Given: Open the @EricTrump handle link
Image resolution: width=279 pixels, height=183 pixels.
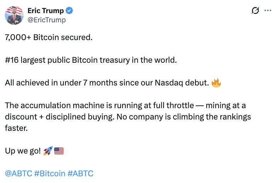Looking at the screenshot, I should pos(46,20).
